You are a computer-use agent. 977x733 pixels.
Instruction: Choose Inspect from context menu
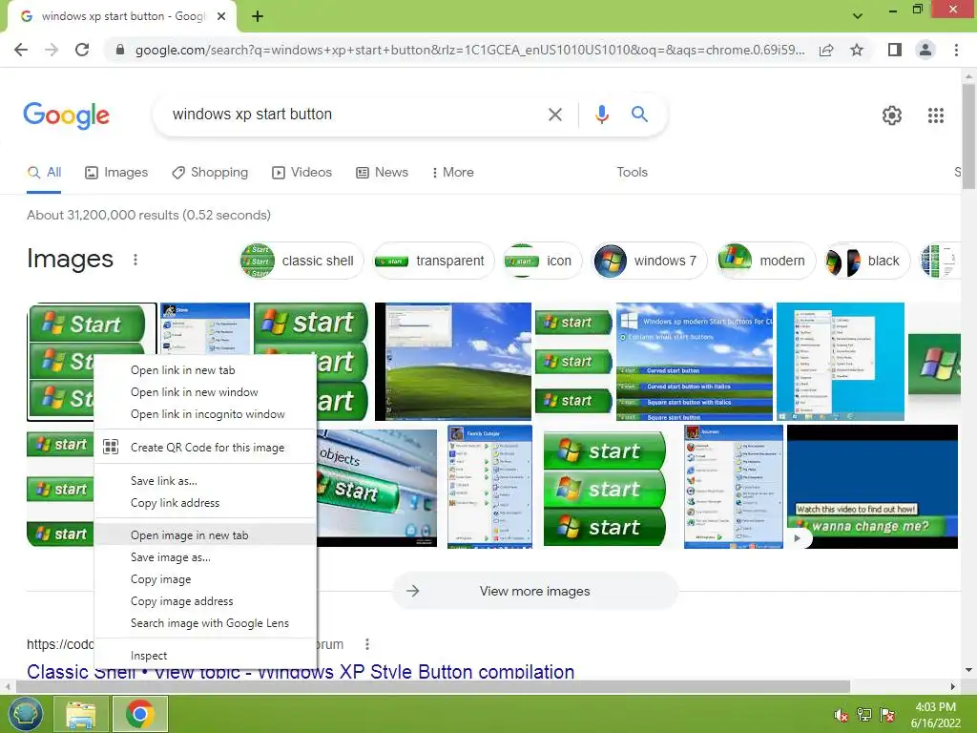[205, 656]
